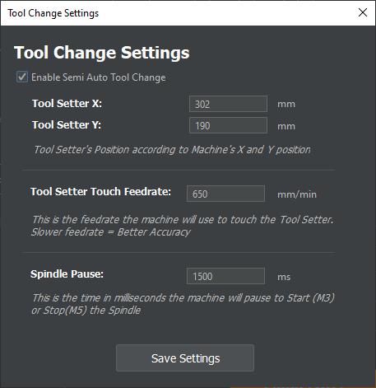Edit the Spindle Pause field showing 1500

[x=225, y=276]
